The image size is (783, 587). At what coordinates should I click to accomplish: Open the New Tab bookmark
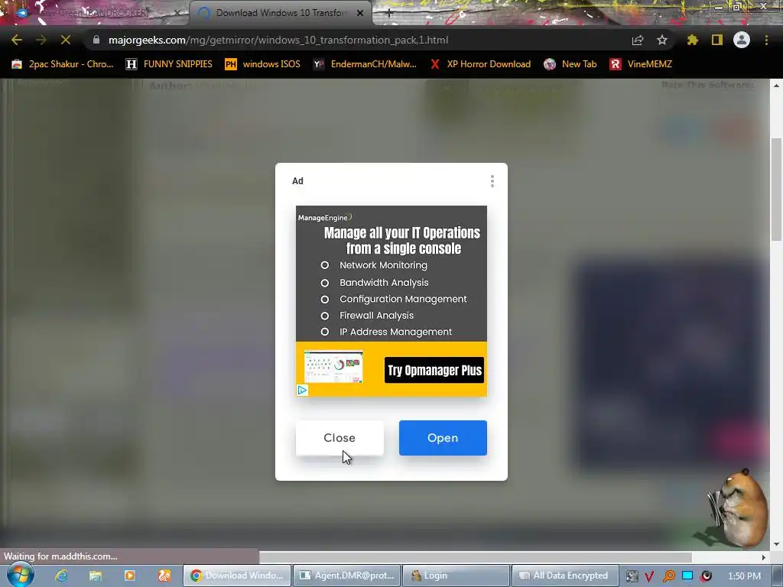coord(570,64)
